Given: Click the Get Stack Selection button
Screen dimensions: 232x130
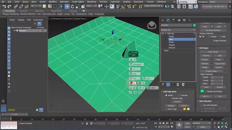Looking at the screenshot, I should 213,30.
